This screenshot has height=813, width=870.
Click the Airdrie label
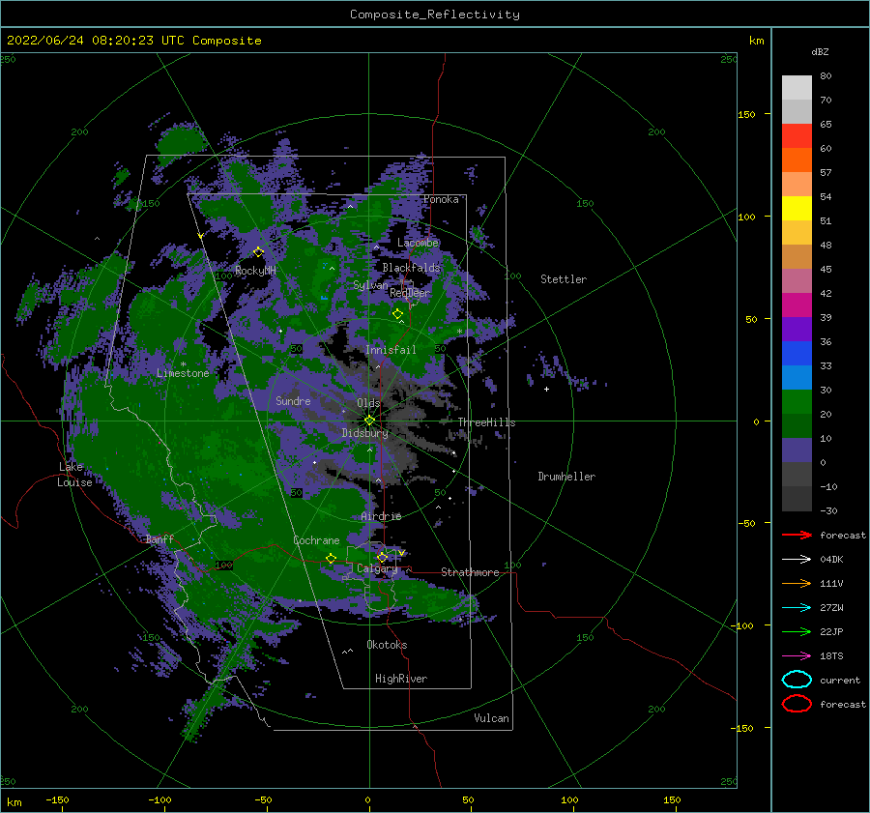coord(381,516)
